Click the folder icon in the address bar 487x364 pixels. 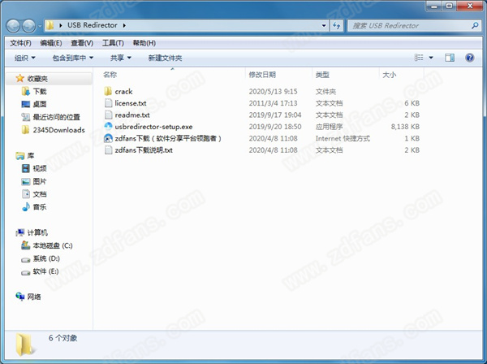50,25
